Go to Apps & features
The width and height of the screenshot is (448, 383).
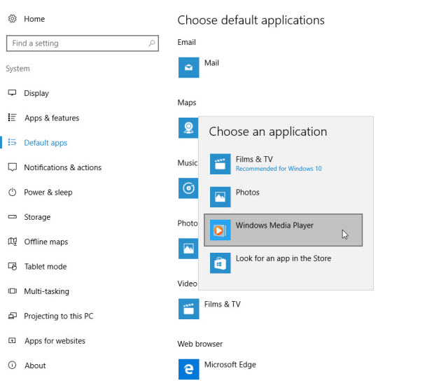click(52, 118)
